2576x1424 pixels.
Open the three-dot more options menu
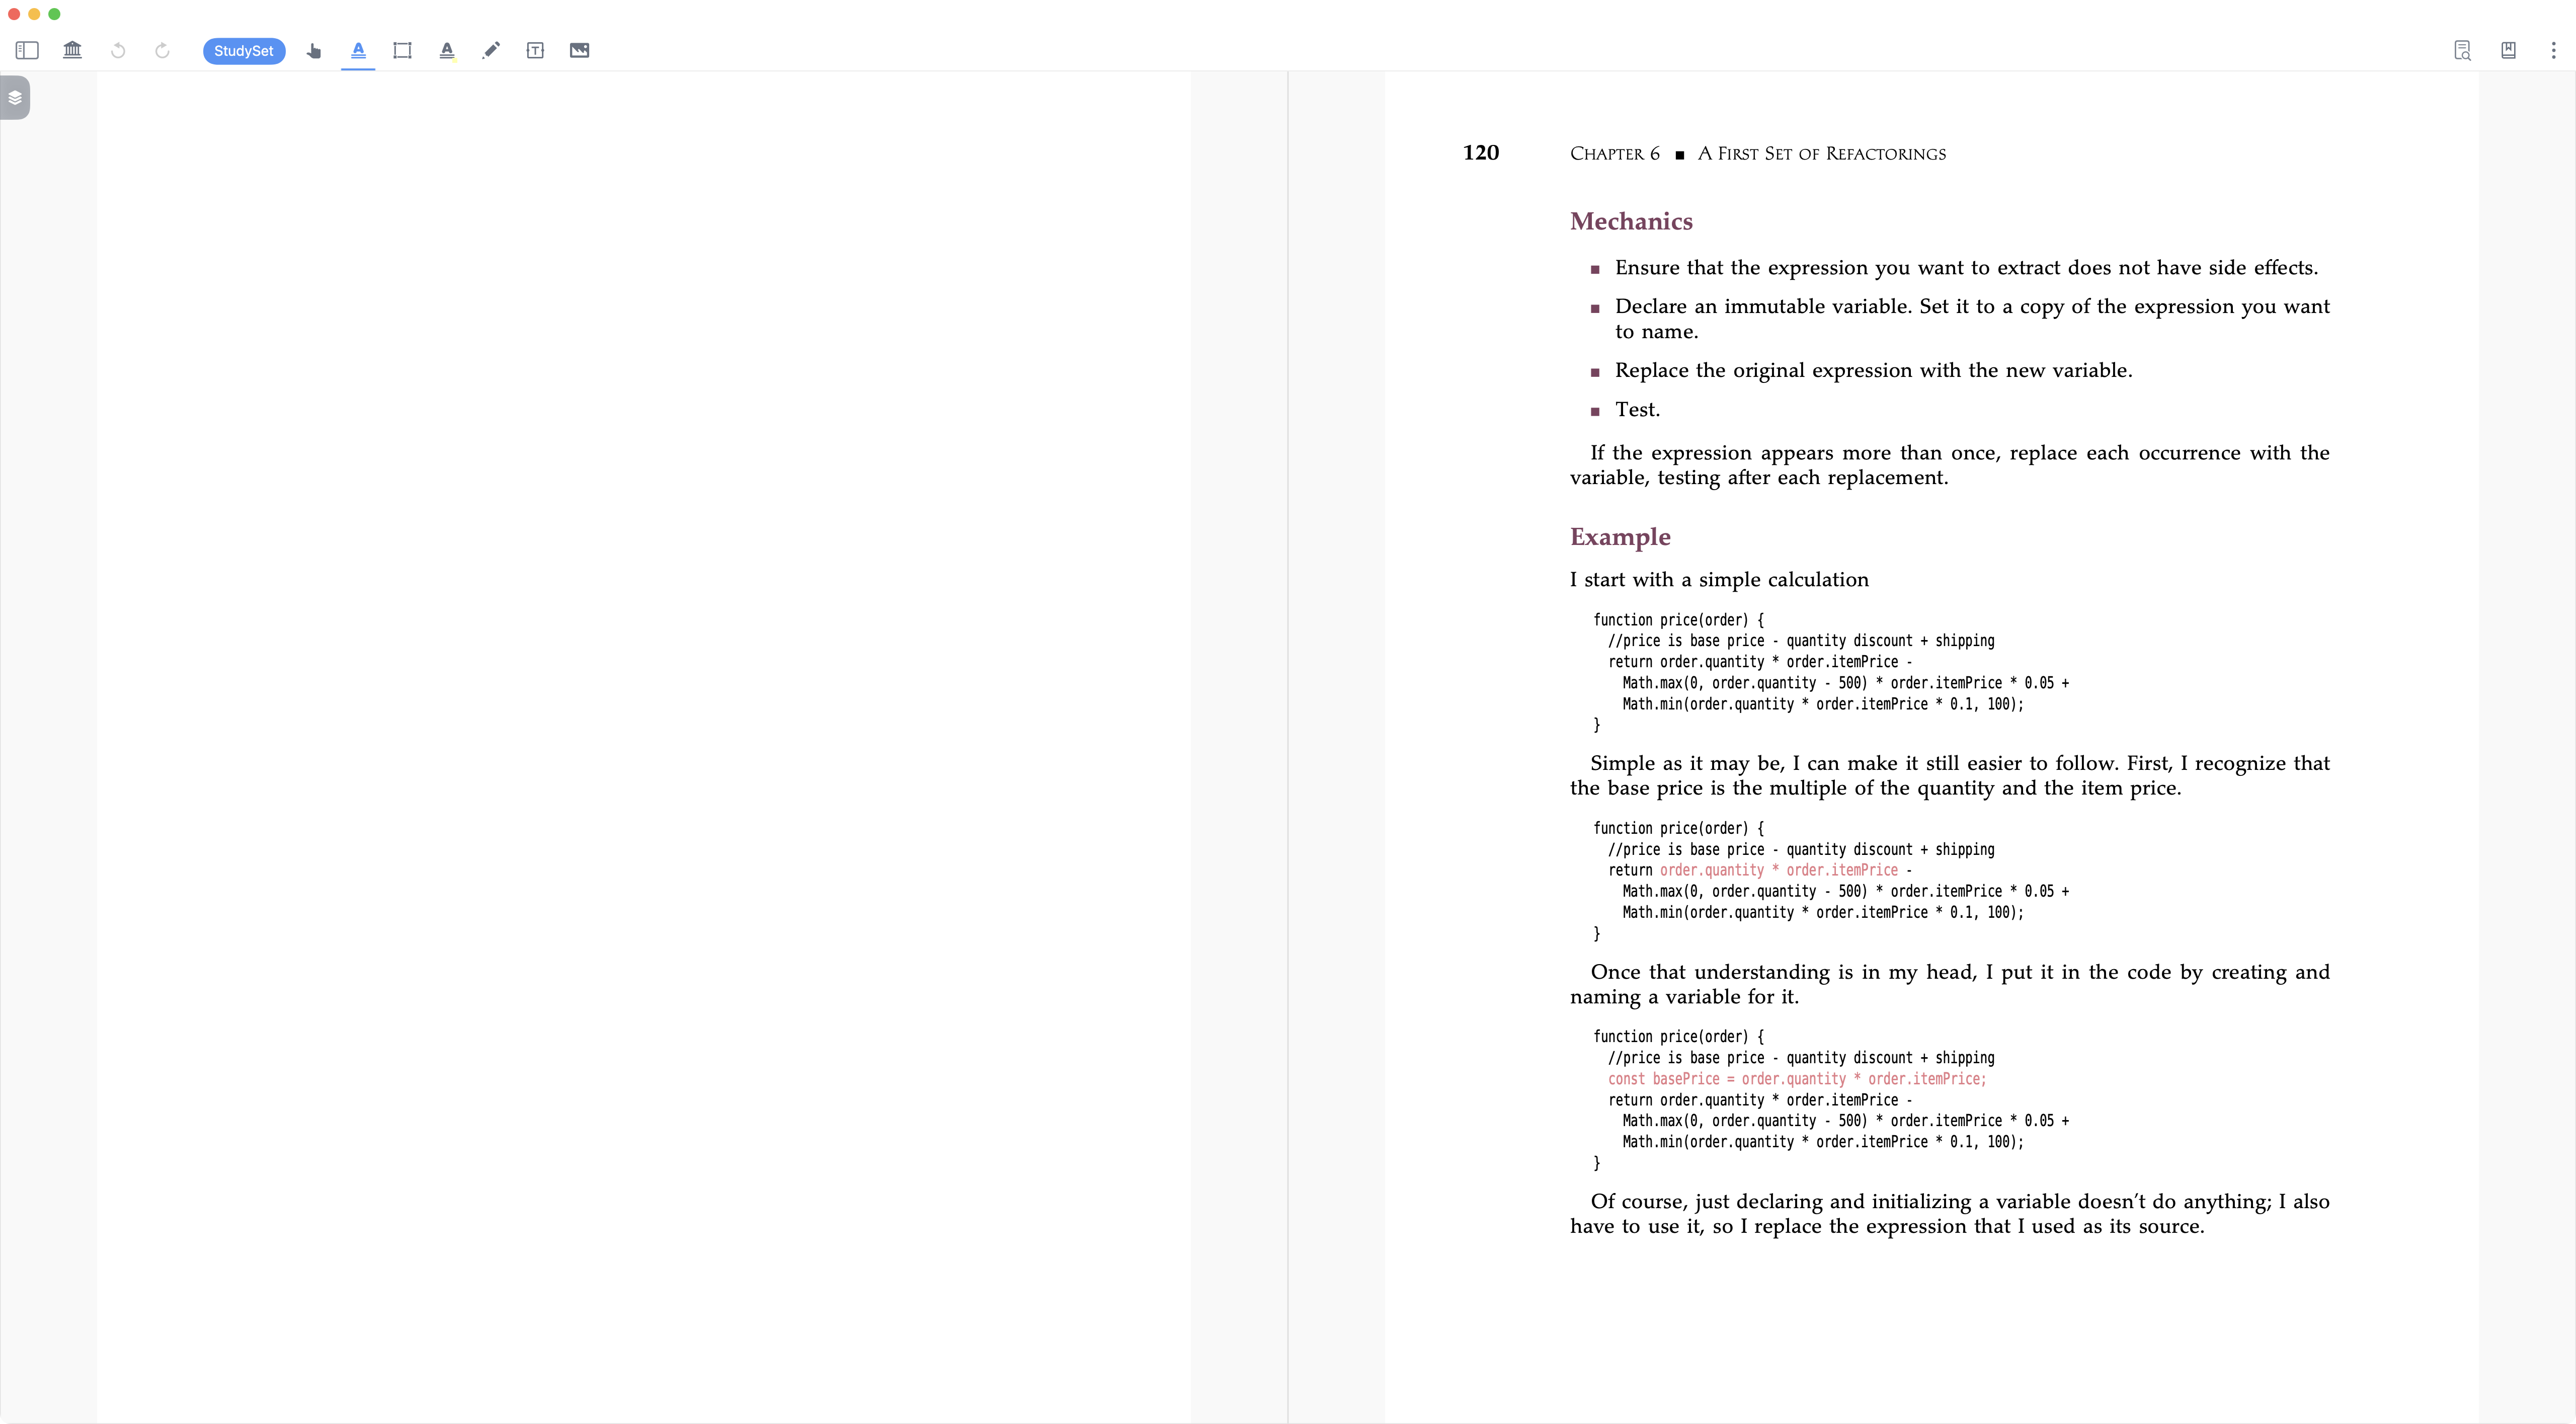2553,50
